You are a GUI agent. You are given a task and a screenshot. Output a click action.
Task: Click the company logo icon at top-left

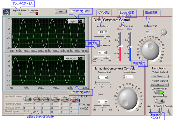click(x=7, y=12)
